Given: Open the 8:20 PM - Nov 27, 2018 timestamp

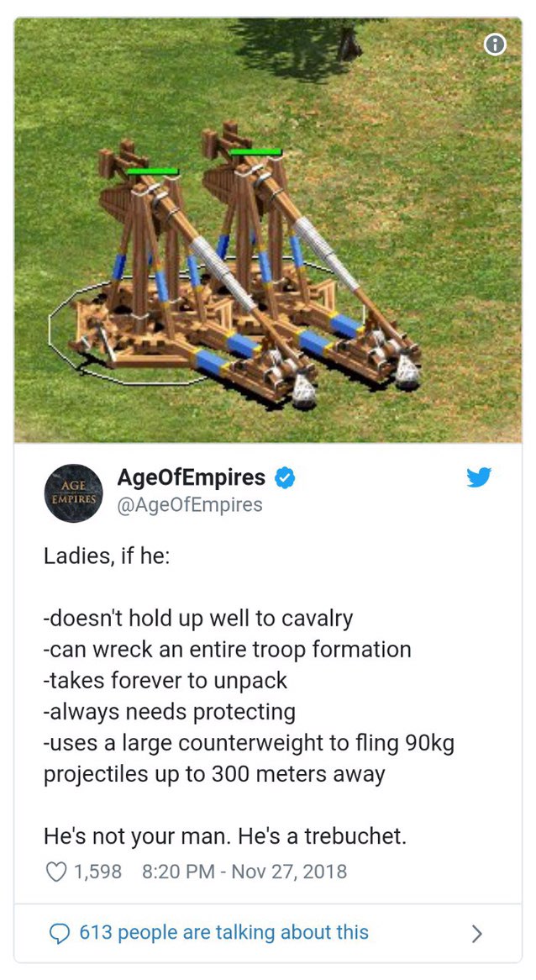Looking at the screenshot, I should point(244,872).
